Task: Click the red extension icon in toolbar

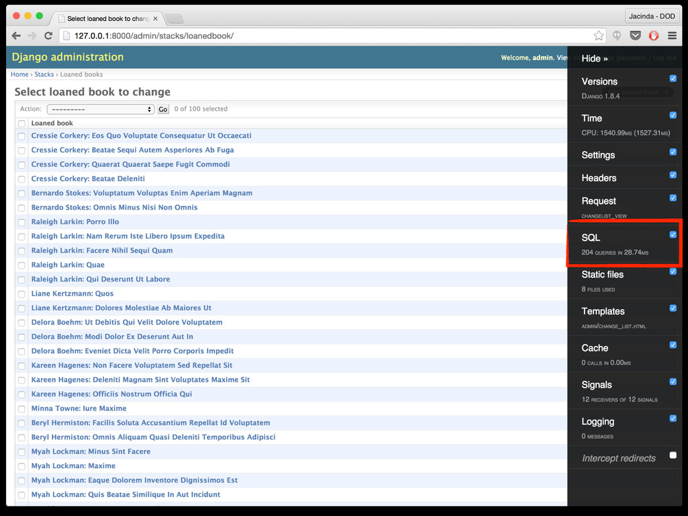Action: (x=653, y=36)
